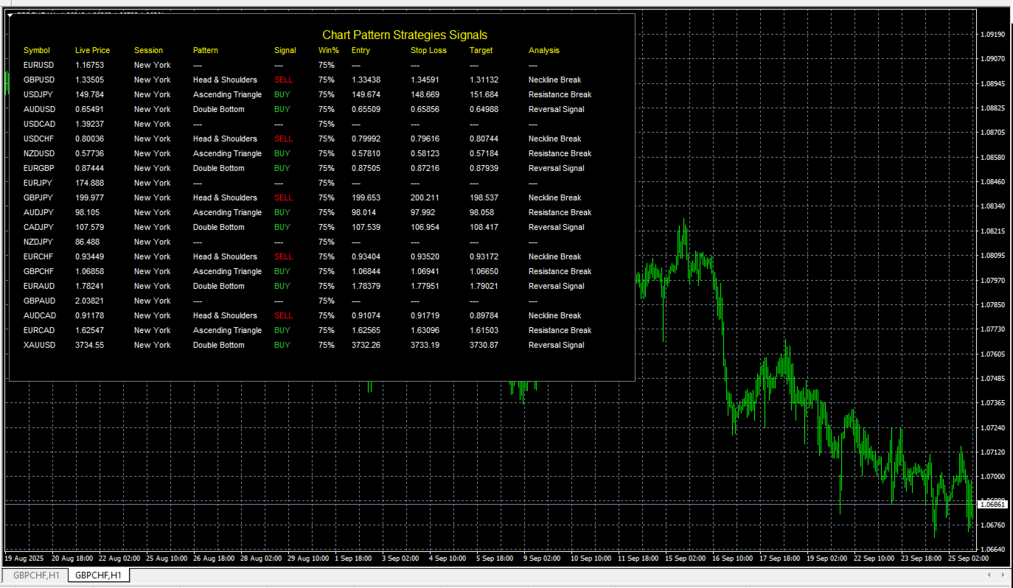Click the right tab-scroll arrow below the chart
Image resolution: width=1013 pixels, height=588 pixels.
tap(1003, 575)
